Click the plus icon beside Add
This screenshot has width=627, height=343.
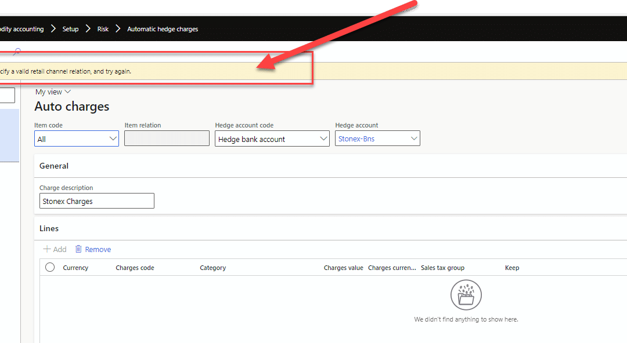tap(47, 249)
